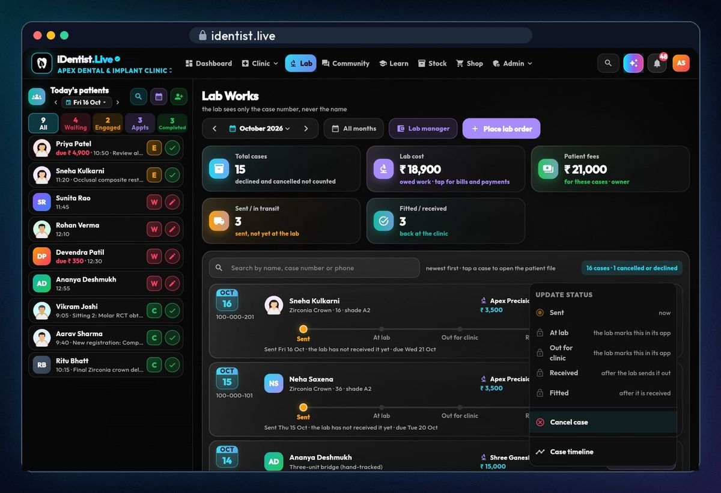
Task: Click Sent progress marker for Sneha Kulkarni
Action: 303,329
